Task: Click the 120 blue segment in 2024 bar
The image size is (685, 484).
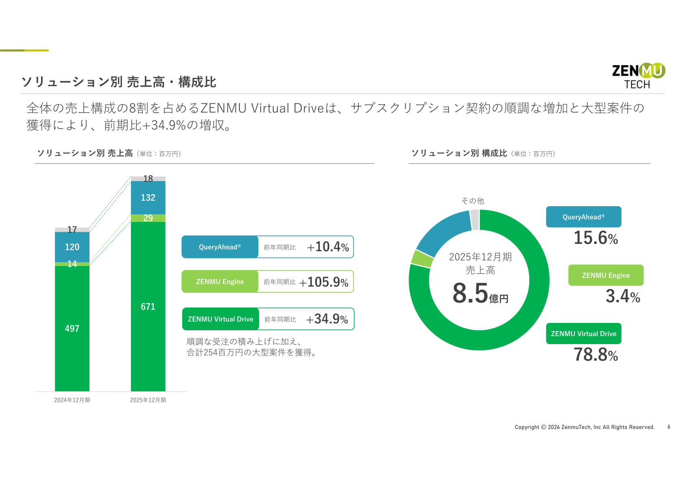Action: pos(72,247)
